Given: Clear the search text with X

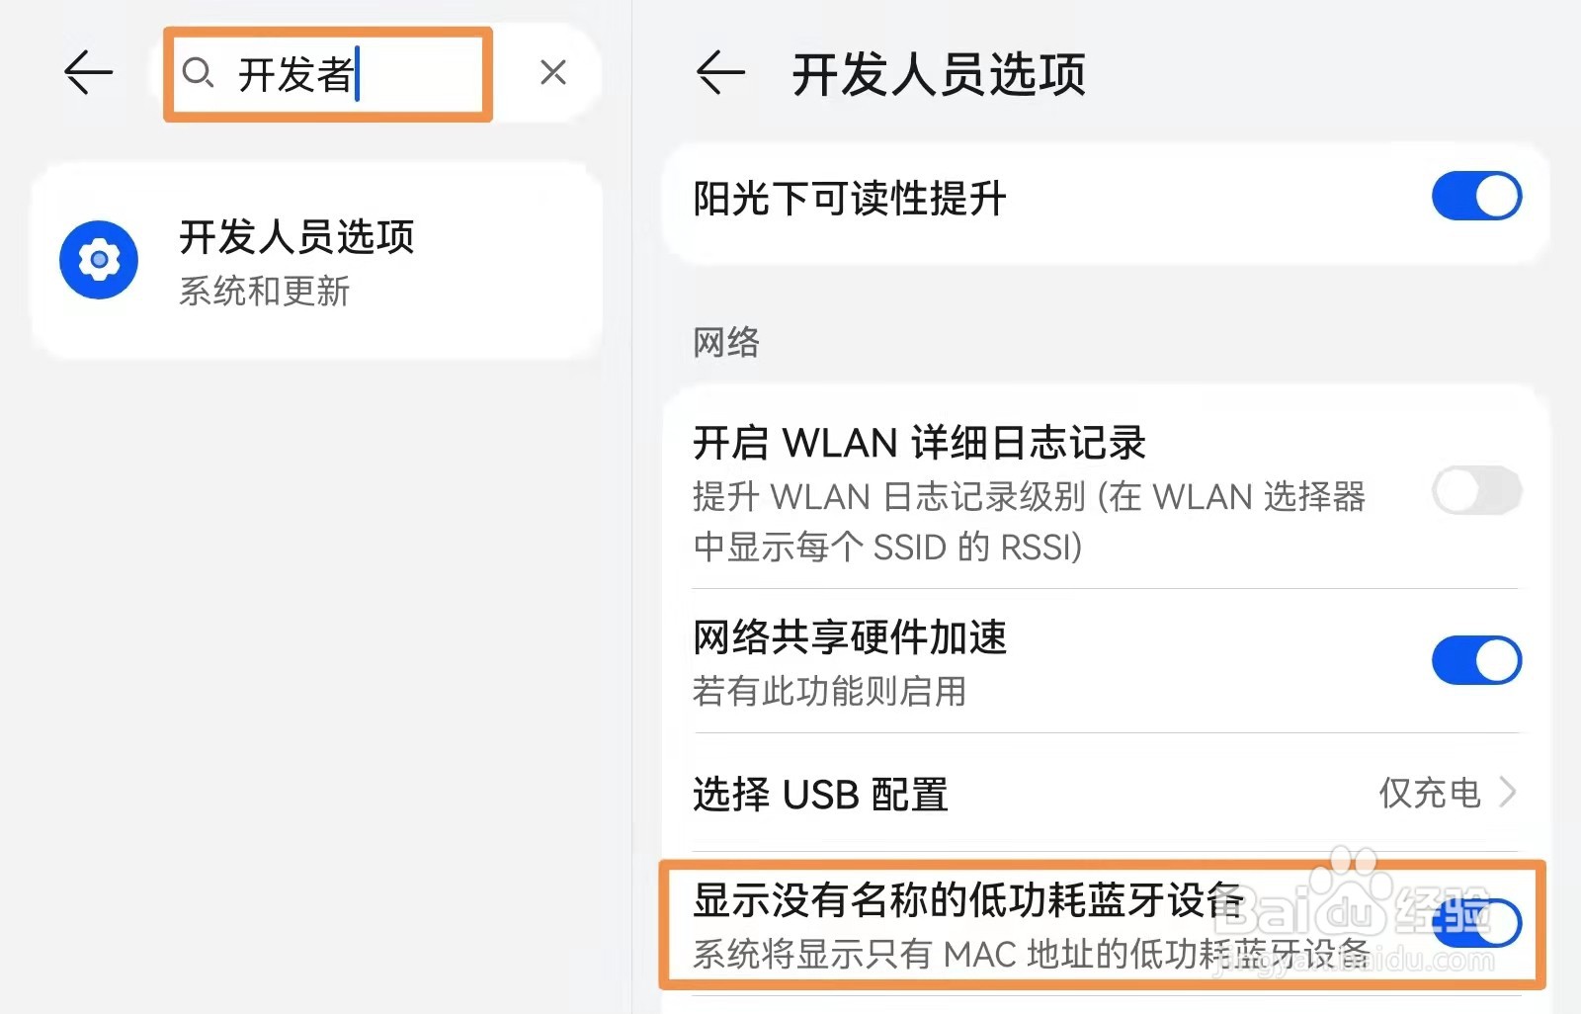Looking at the screenshot, I should pyautogui.click(x=553, y=72).
